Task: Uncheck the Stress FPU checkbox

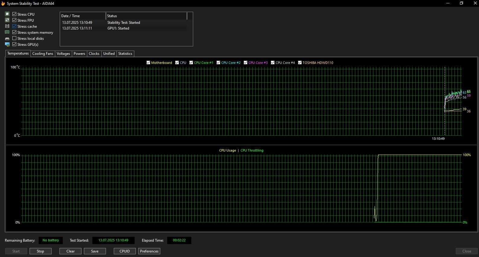Action: click(x=14, y=20)
